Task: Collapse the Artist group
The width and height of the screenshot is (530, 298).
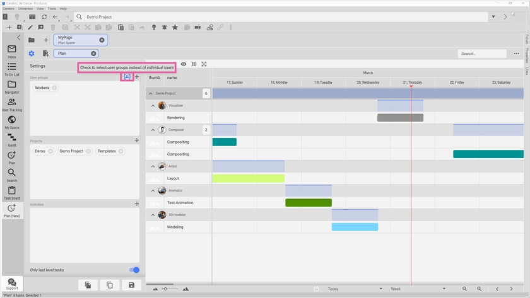Action: coord(153,166)
